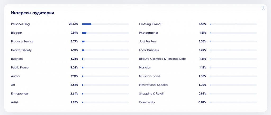Select the Author interest label
The height and width of the screenshot is (115, 271).
pos(16,76)
